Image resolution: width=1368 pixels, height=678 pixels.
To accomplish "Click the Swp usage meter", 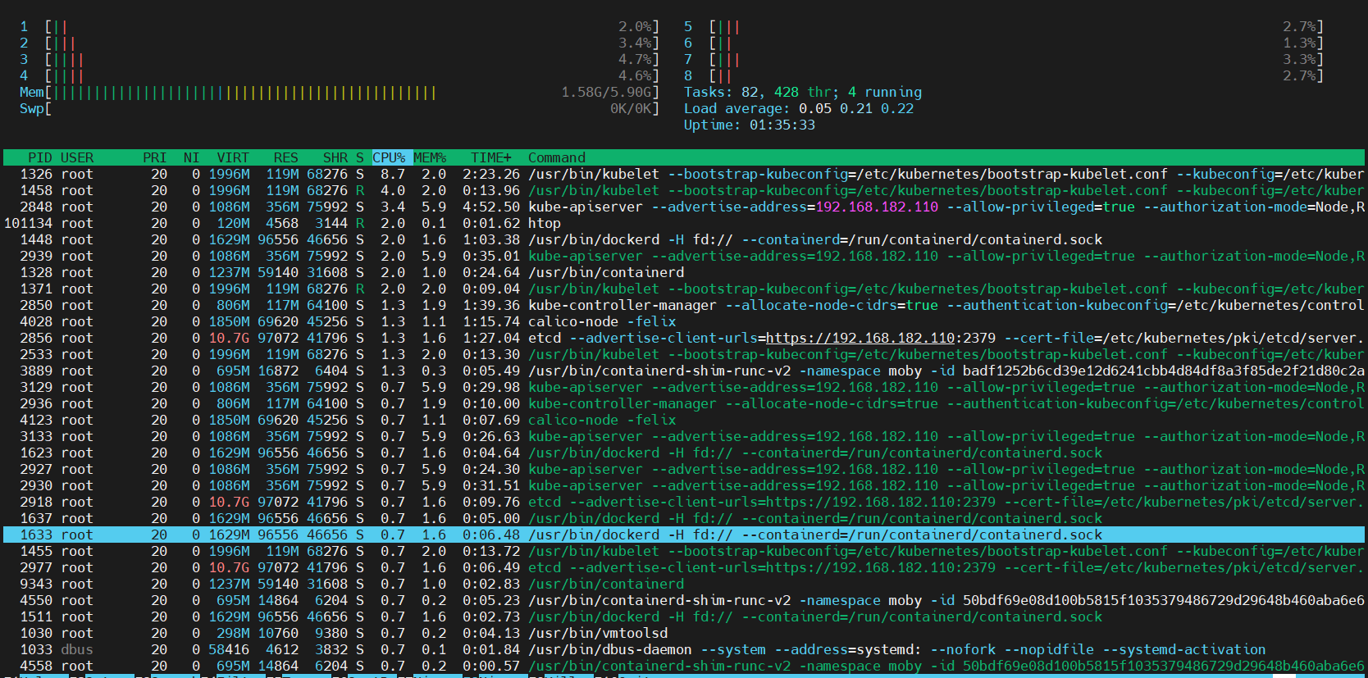I will [x=340, y=108].
